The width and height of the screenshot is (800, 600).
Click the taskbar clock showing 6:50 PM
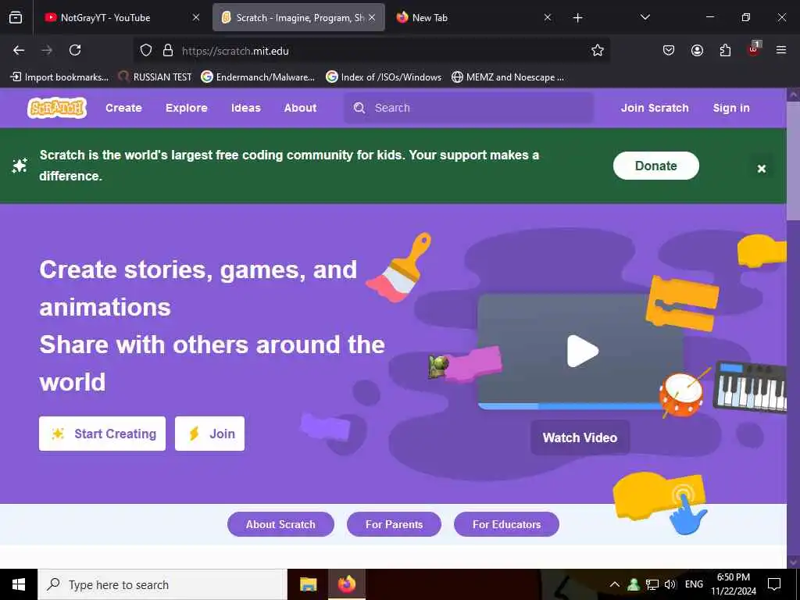[x=734, y=584]
